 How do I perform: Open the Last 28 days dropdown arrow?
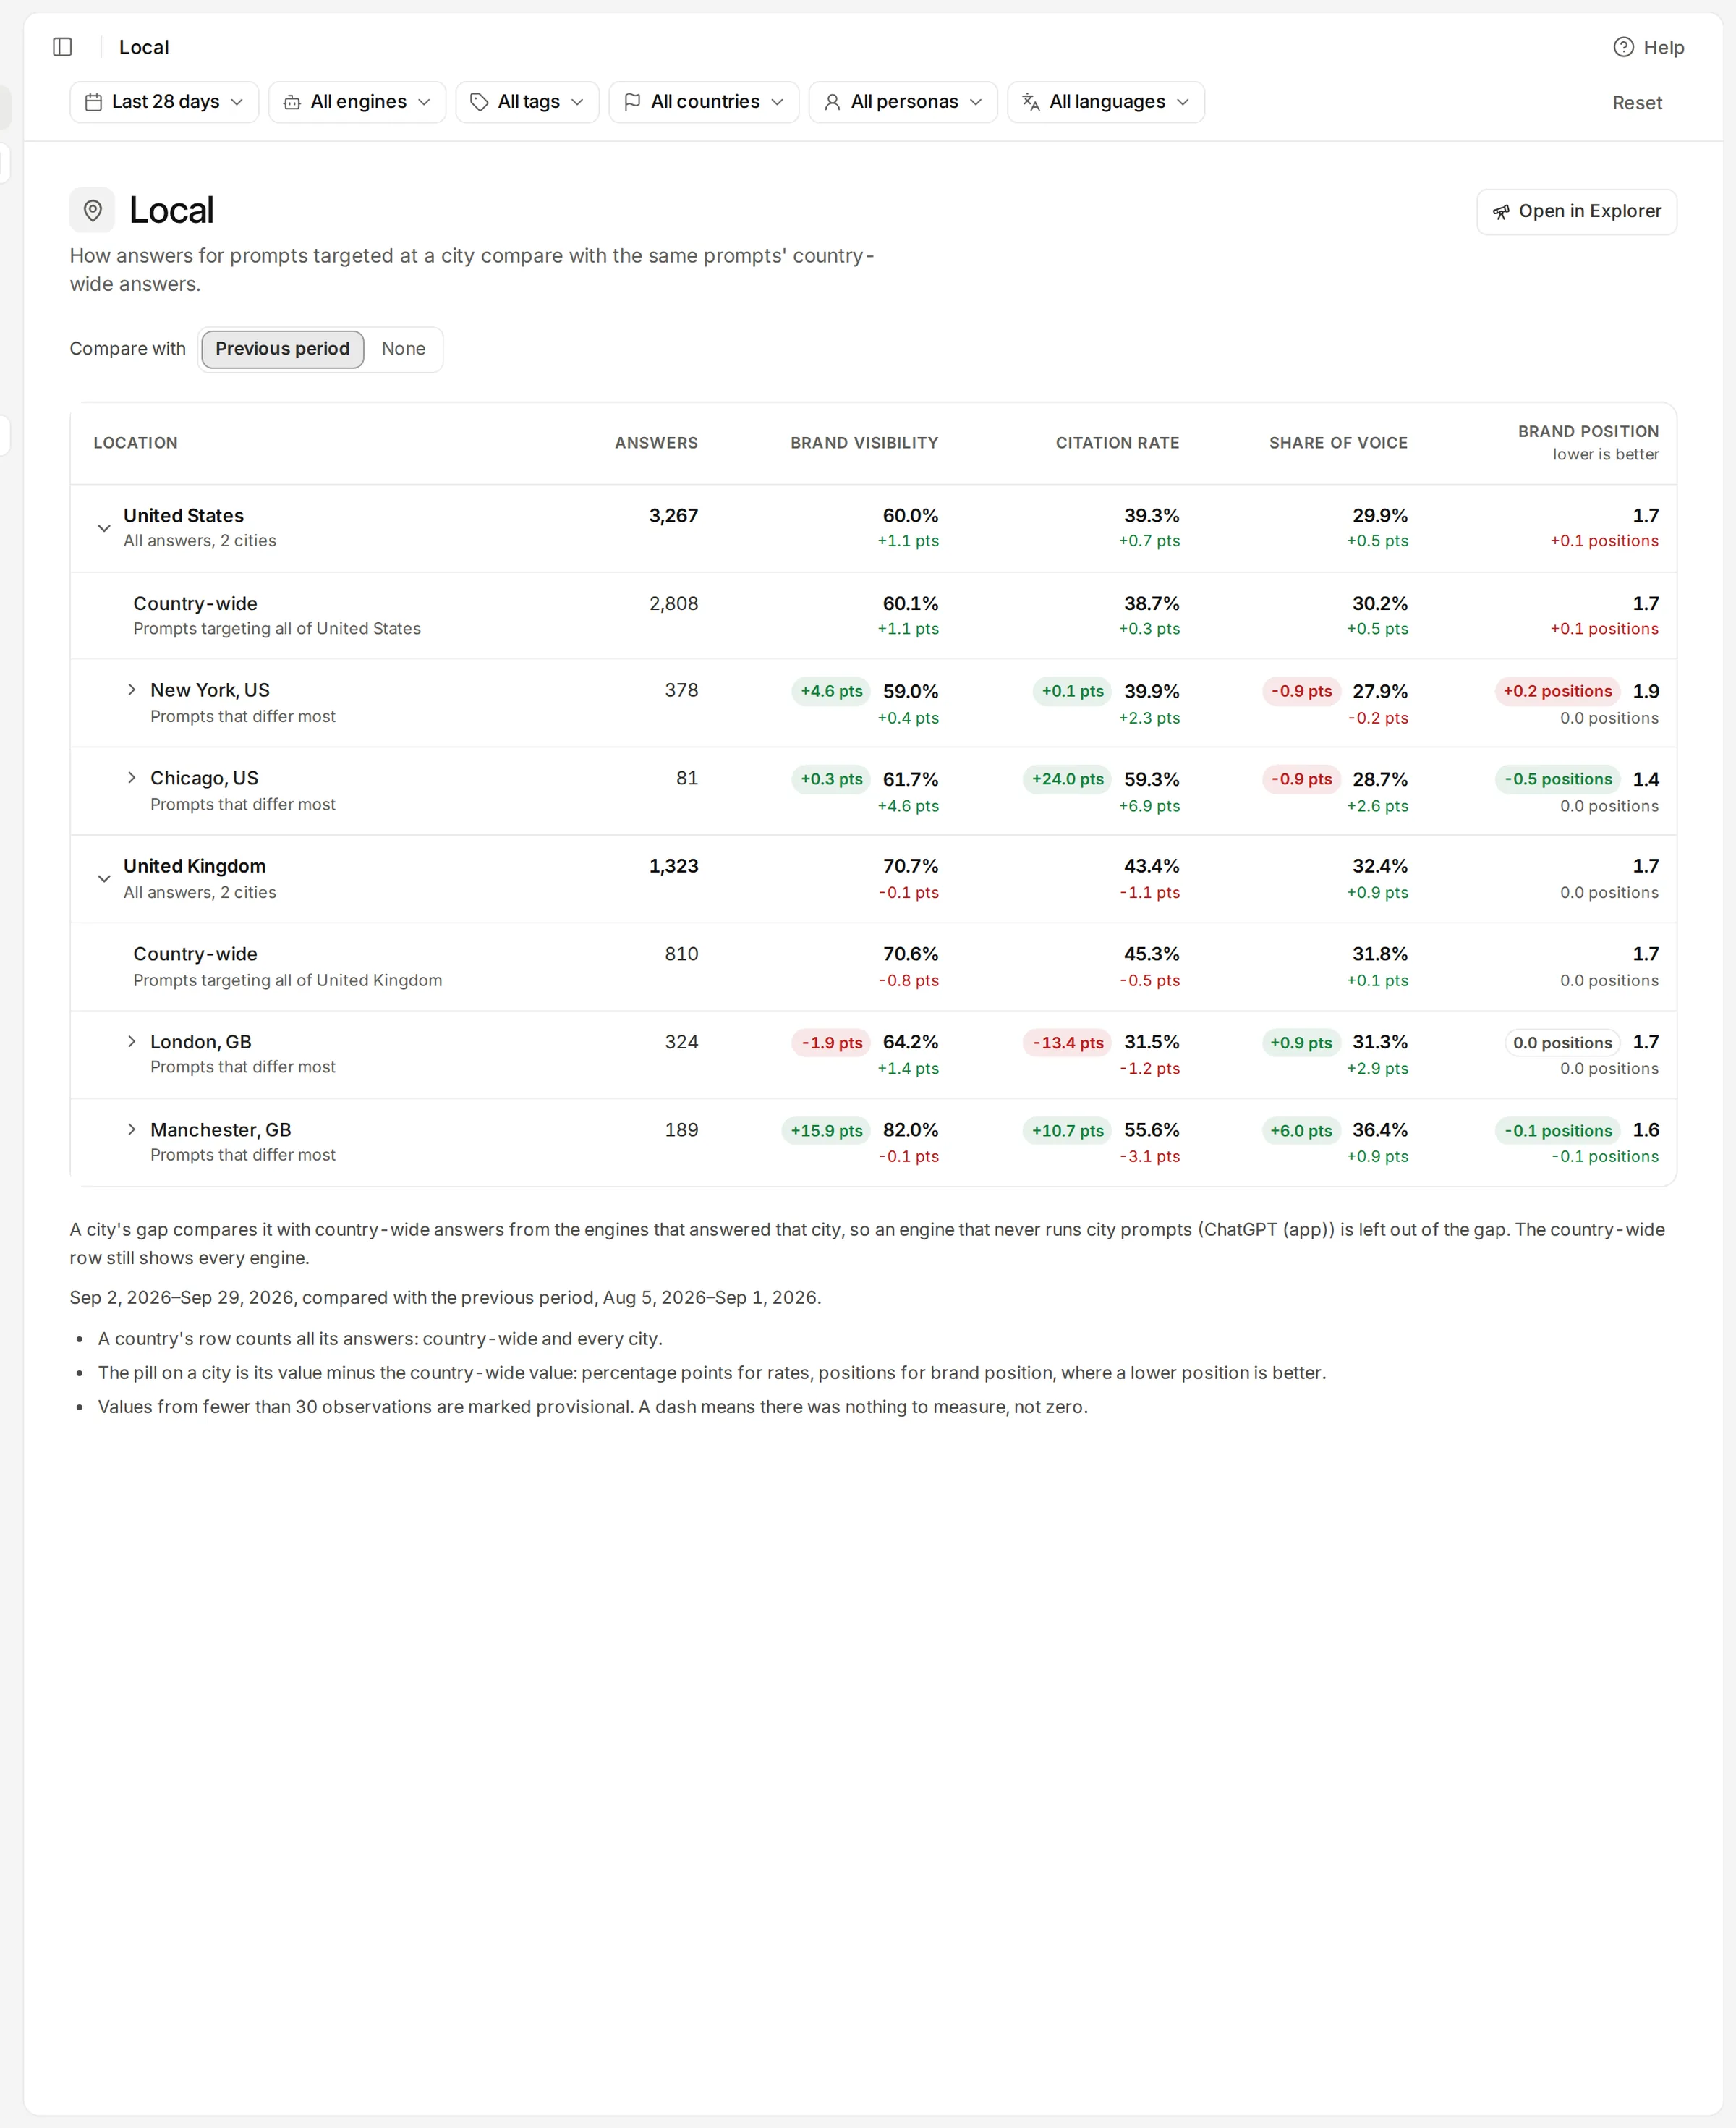[237, 102]
